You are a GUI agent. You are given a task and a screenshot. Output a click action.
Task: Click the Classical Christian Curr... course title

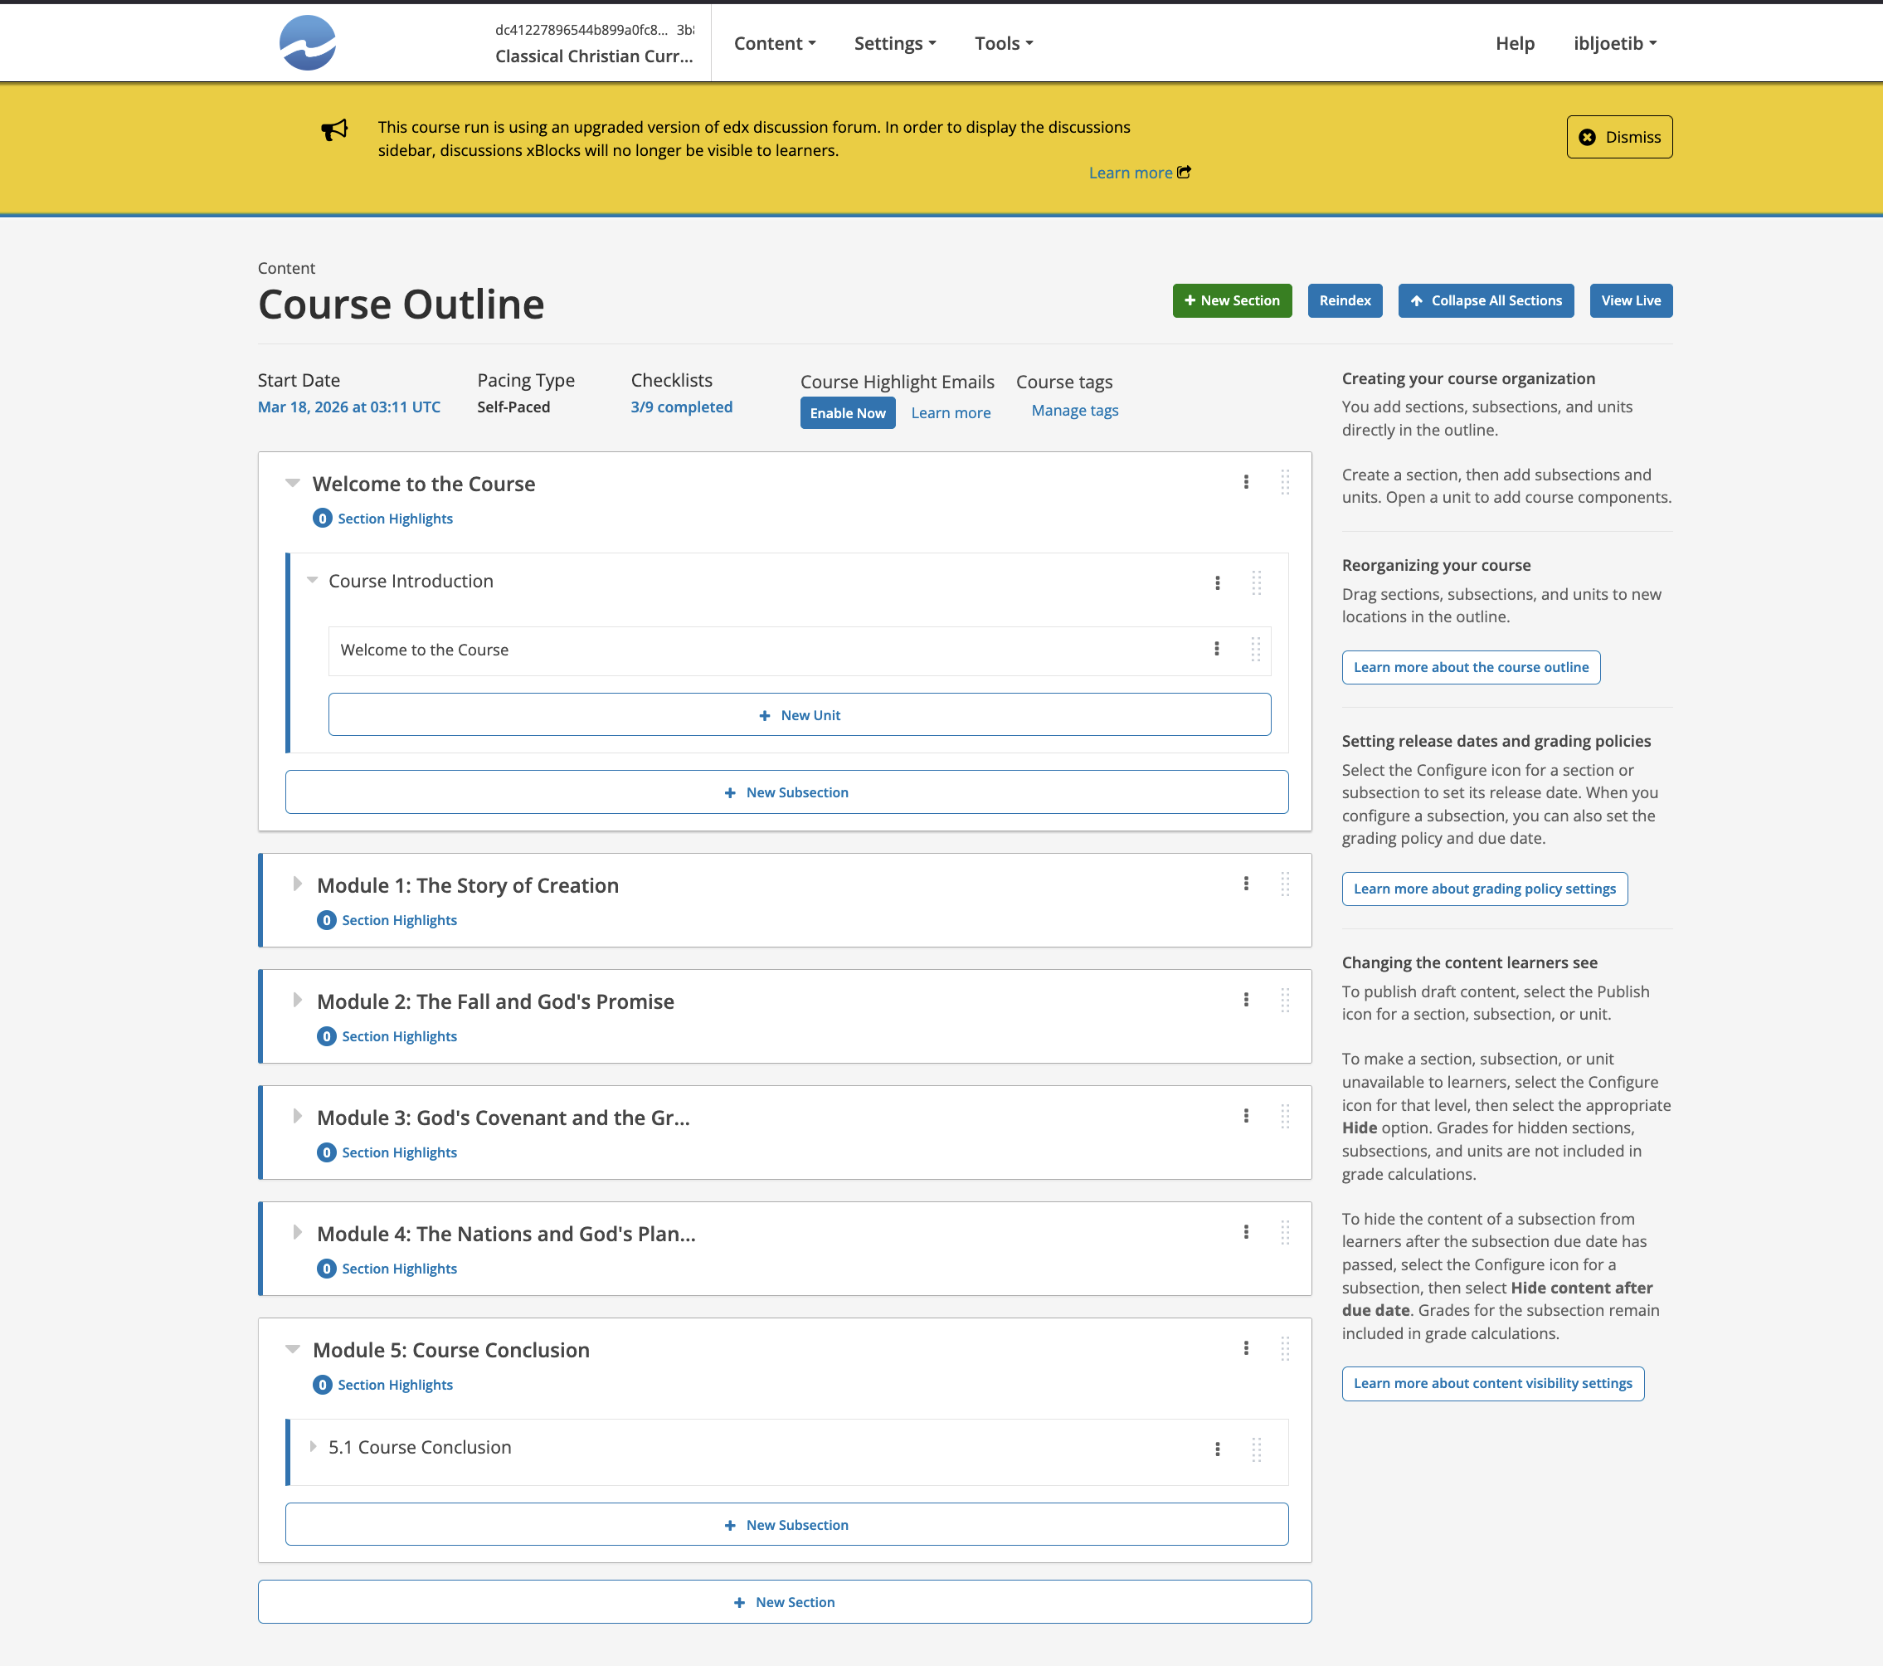click(x=594, y=56)
